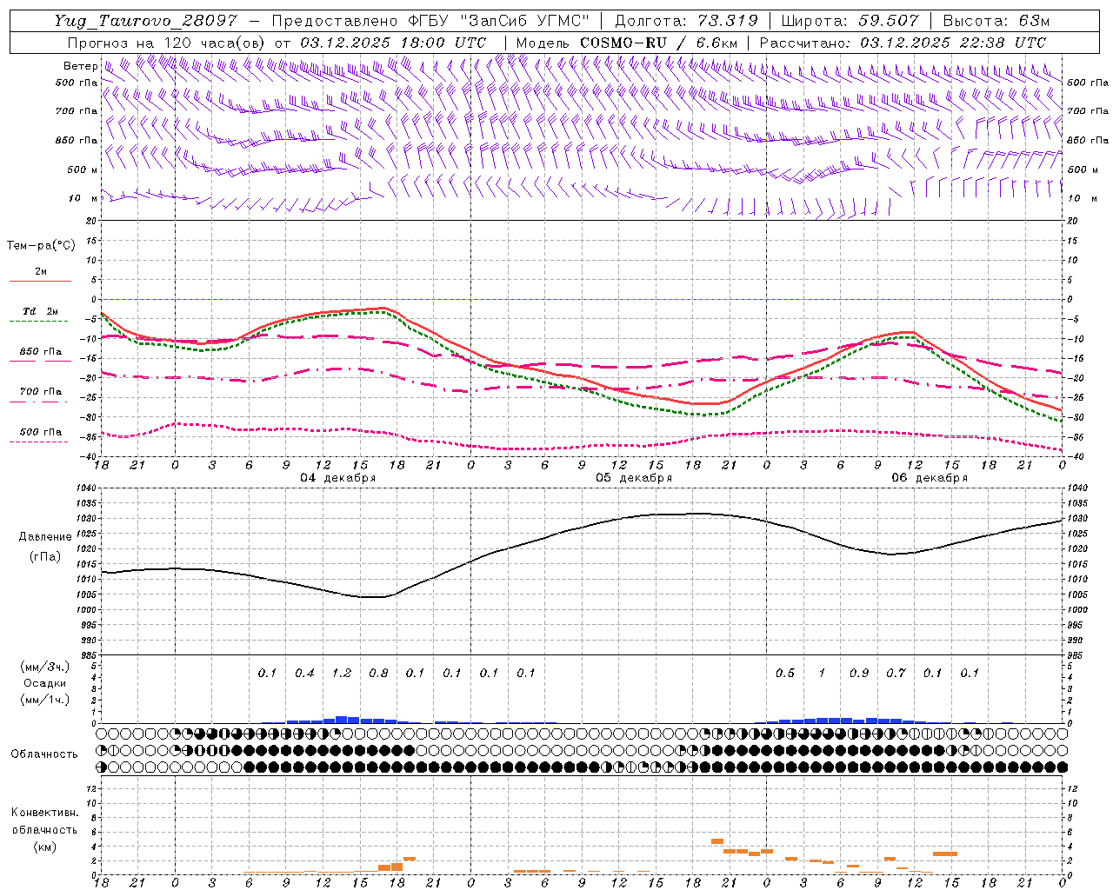
Task: Click the 0.7 three-hour precipitation value
Action: pos(896,673)
